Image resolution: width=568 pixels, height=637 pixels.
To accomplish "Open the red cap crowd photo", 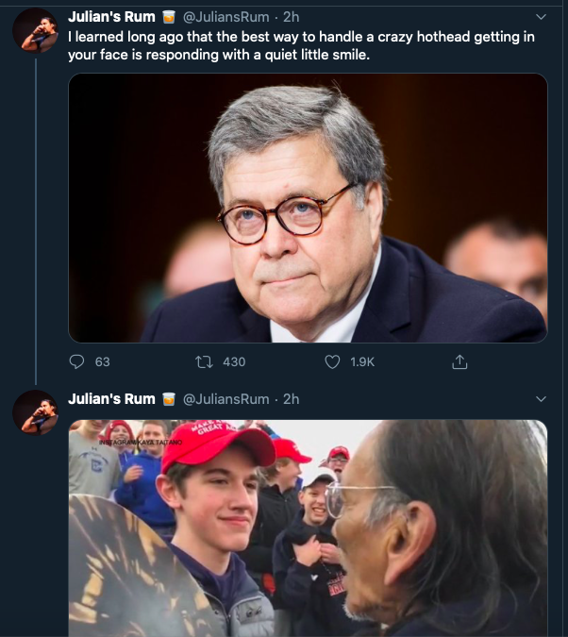I will [x=308, y=528].
